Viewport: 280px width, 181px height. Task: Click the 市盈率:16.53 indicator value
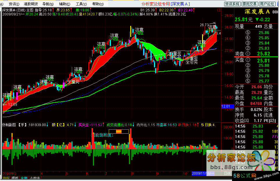(x=166, y=125)
